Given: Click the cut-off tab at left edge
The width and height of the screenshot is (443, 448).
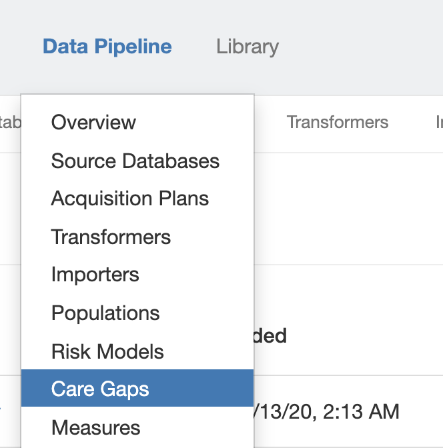Looking at the screenshot, I should pyautogui.click(x=10, y=122).
